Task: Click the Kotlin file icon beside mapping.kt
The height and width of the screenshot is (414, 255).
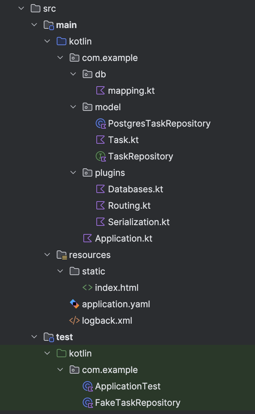Action: click(x=100, y=91)
